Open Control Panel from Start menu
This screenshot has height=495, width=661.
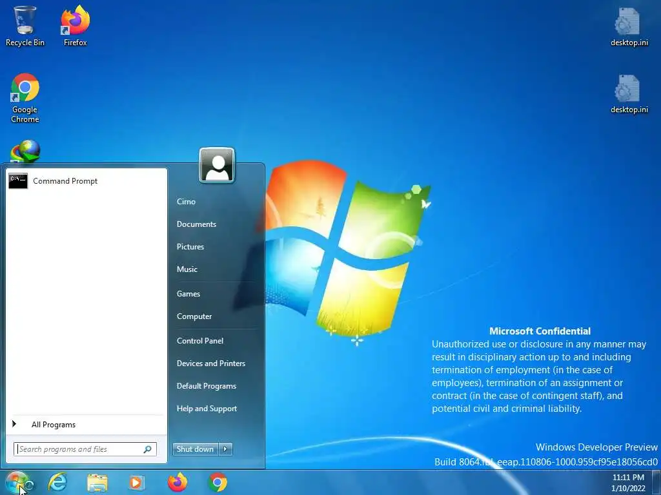pos(200,341)
